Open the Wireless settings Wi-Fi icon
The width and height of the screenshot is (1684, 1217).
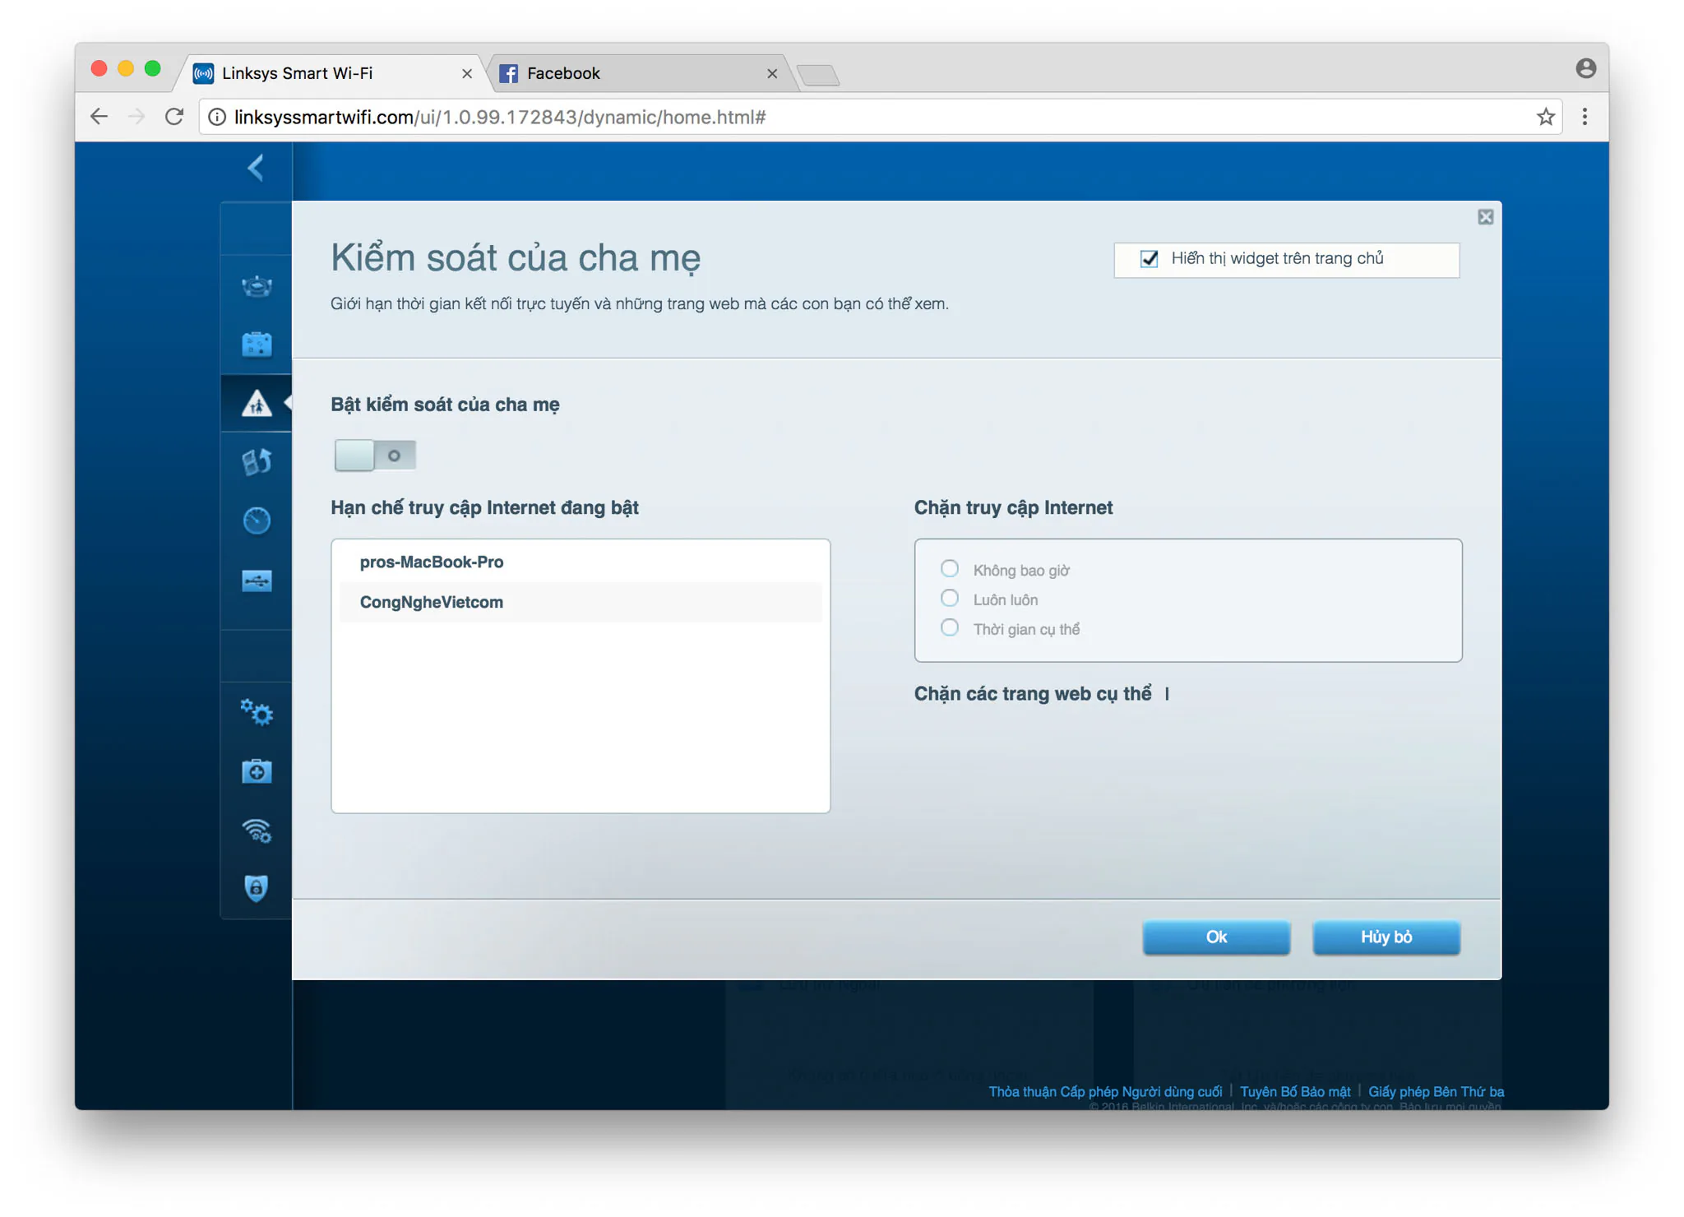coord(257,831)
